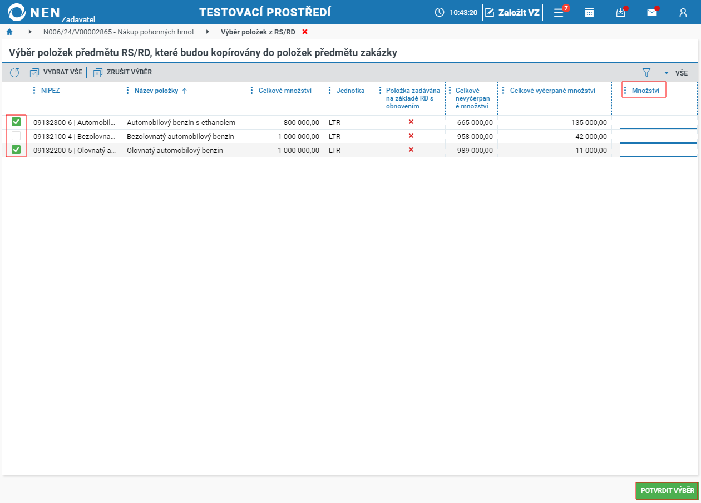Open NIPEZ column options dots
This screenshot has height=503, width=701.
pyautogui.click(x=34, y=91)
